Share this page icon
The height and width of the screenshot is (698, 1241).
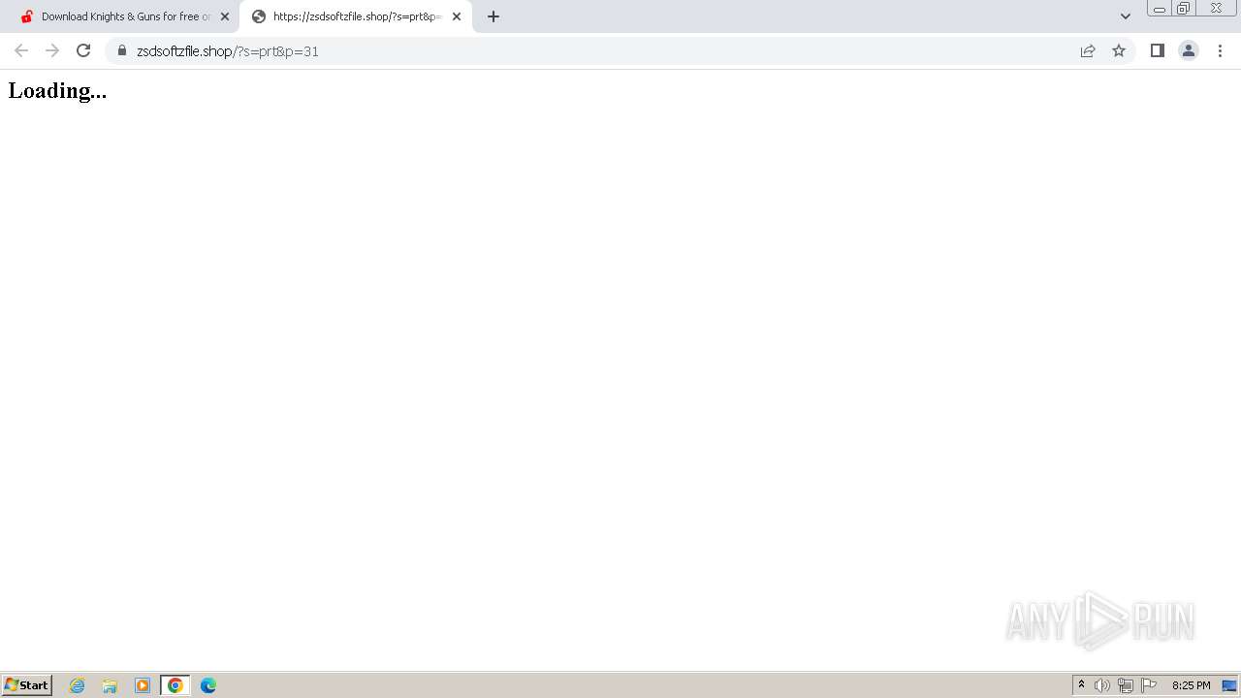(1088, 50)
